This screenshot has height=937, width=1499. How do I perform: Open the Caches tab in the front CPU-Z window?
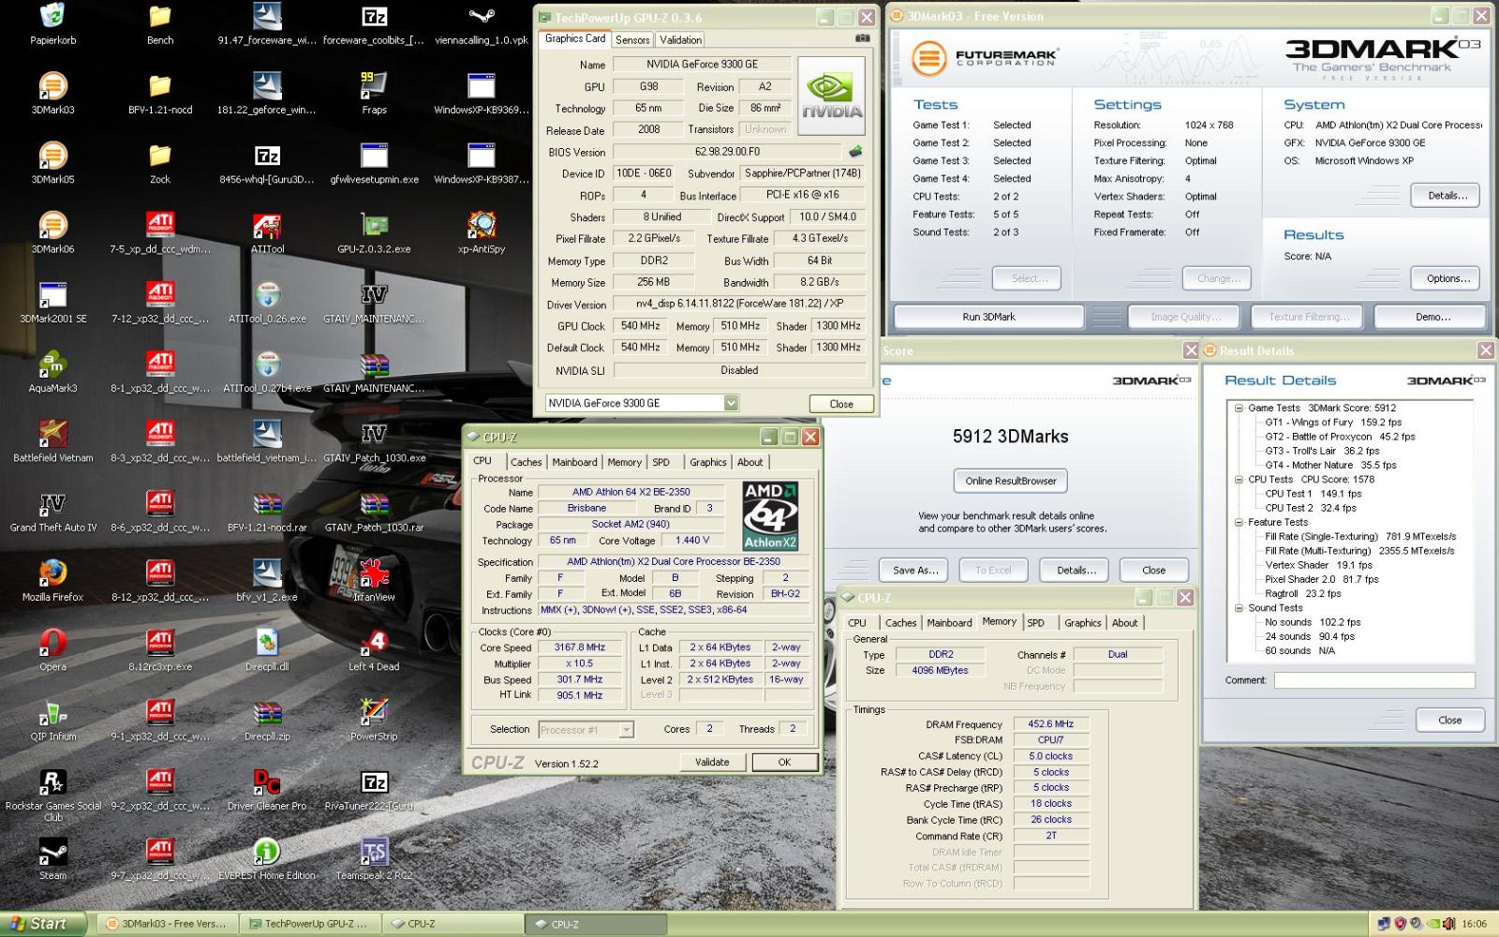click(x=526, y=463)
